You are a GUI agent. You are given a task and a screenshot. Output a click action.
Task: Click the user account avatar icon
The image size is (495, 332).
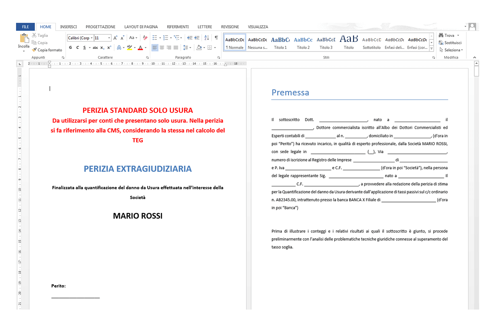click(472, 27)
